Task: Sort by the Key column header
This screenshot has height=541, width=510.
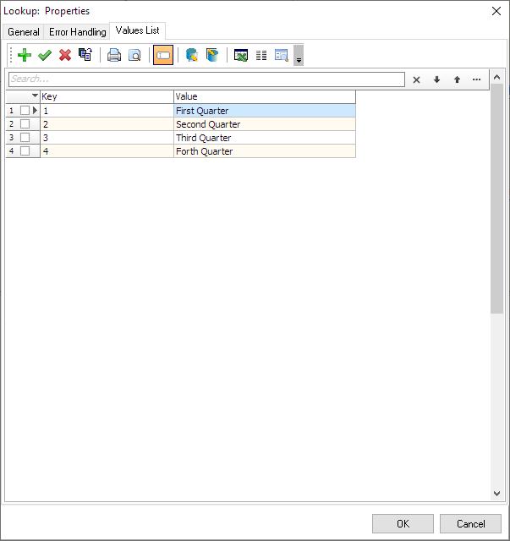Action: pyautogui.click(x=107, y=96)
